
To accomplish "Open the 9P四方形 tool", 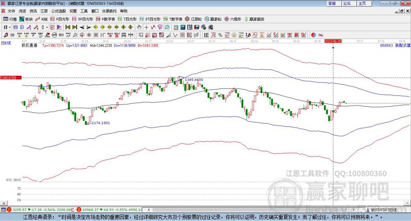I will (83, 19).
